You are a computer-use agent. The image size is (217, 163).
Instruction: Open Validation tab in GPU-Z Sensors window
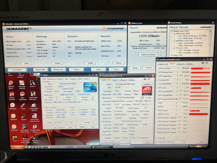(x=189, y=64)
